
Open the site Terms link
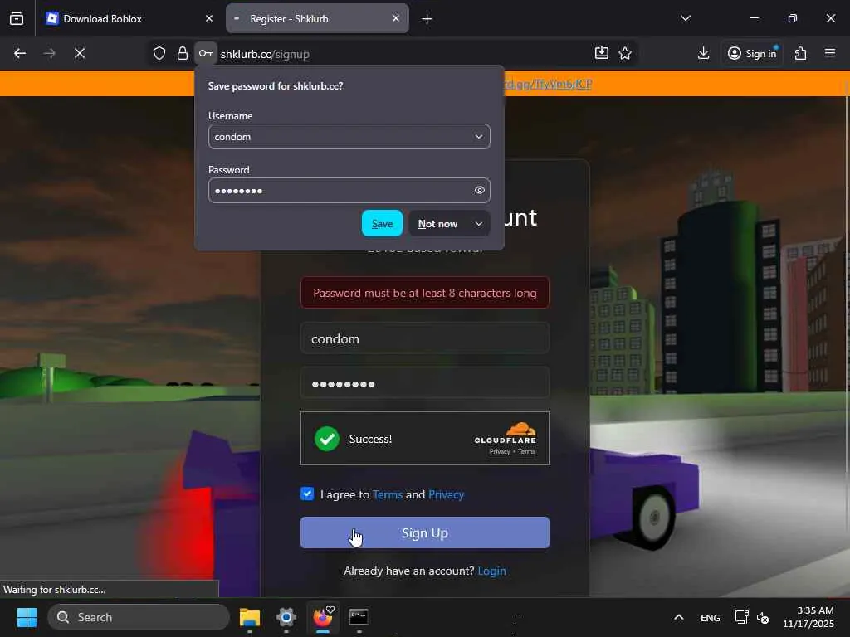coord(388,494)
